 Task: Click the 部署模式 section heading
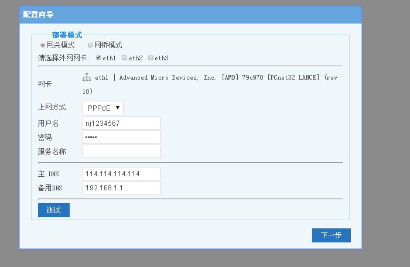[67, 35]
